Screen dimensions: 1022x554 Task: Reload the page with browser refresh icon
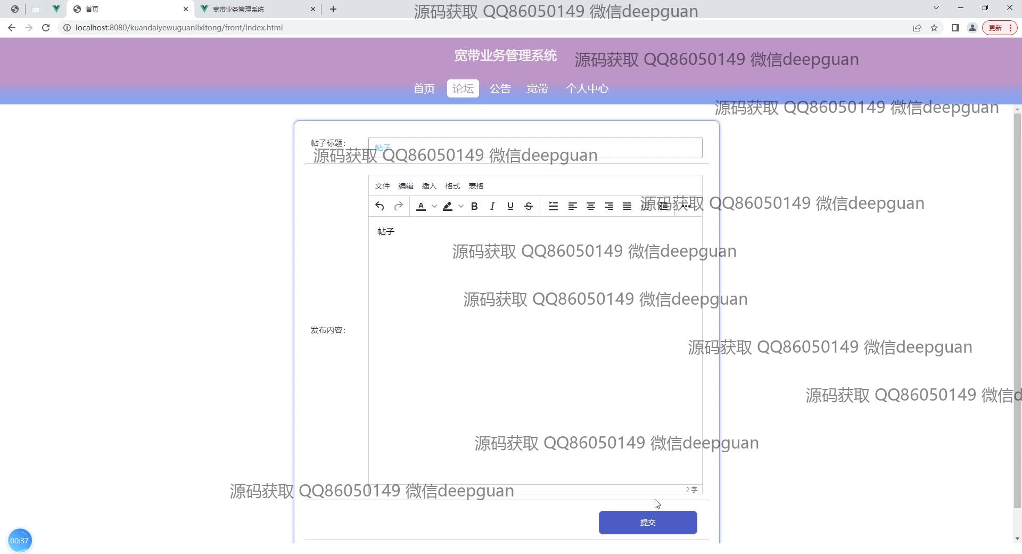point(46,28)
